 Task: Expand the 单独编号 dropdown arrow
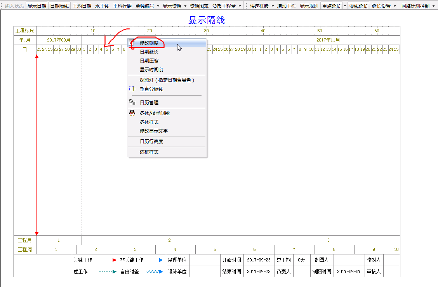158,6
